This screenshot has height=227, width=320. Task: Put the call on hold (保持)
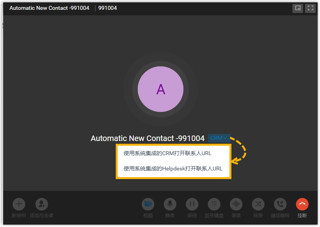pos(192,204)
